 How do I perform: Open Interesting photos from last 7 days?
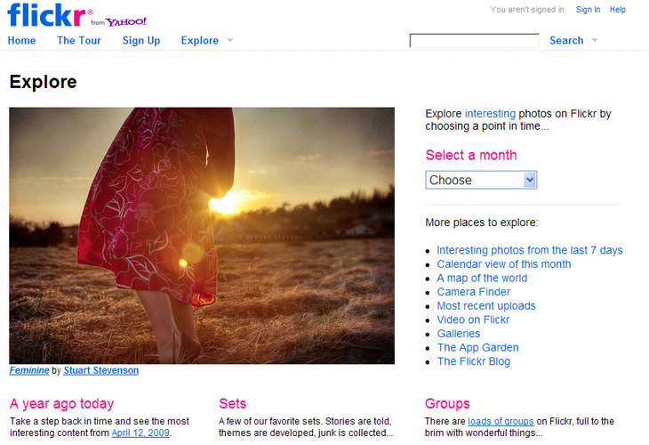529,250
